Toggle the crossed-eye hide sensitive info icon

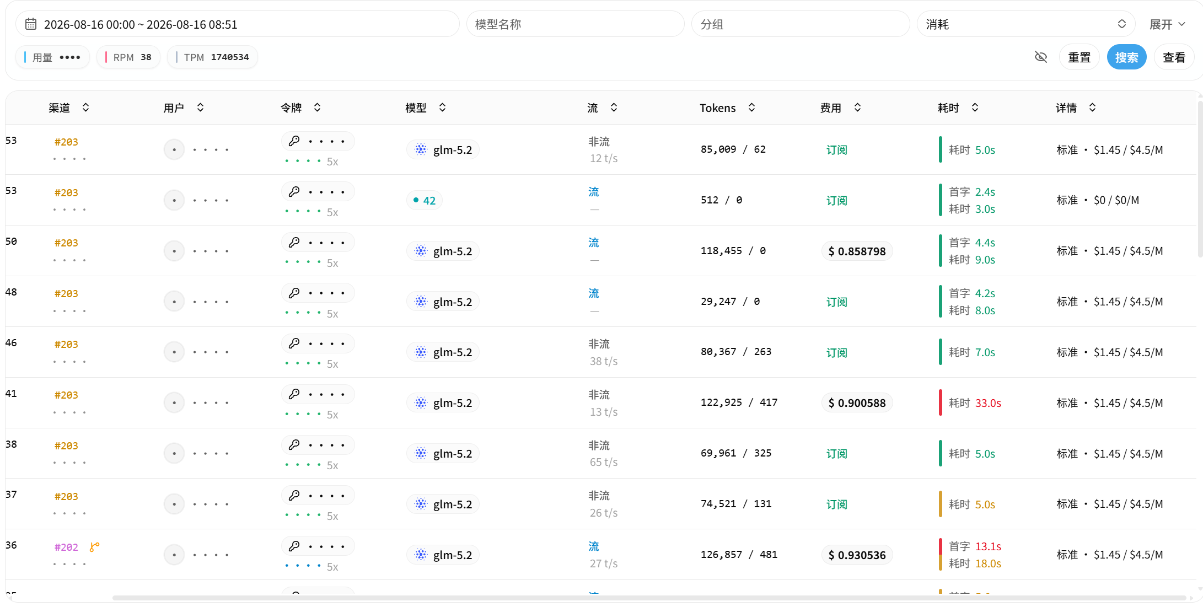(1041, 57)
